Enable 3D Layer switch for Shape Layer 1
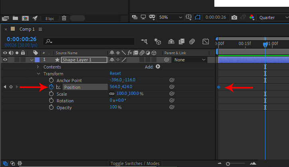 (x=154, y=60)
